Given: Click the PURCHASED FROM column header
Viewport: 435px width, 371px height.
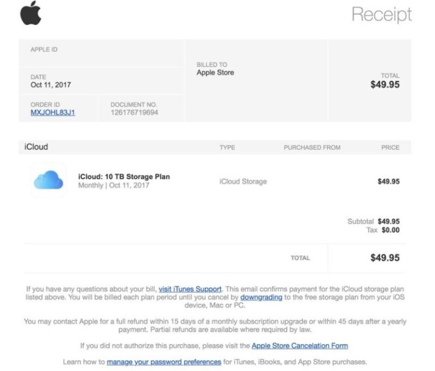Looking at the screenshot, I should coord(312,148).
